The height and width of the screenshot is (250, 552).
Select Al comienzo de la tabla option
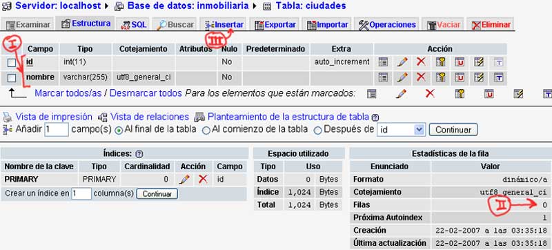[206, 131]
